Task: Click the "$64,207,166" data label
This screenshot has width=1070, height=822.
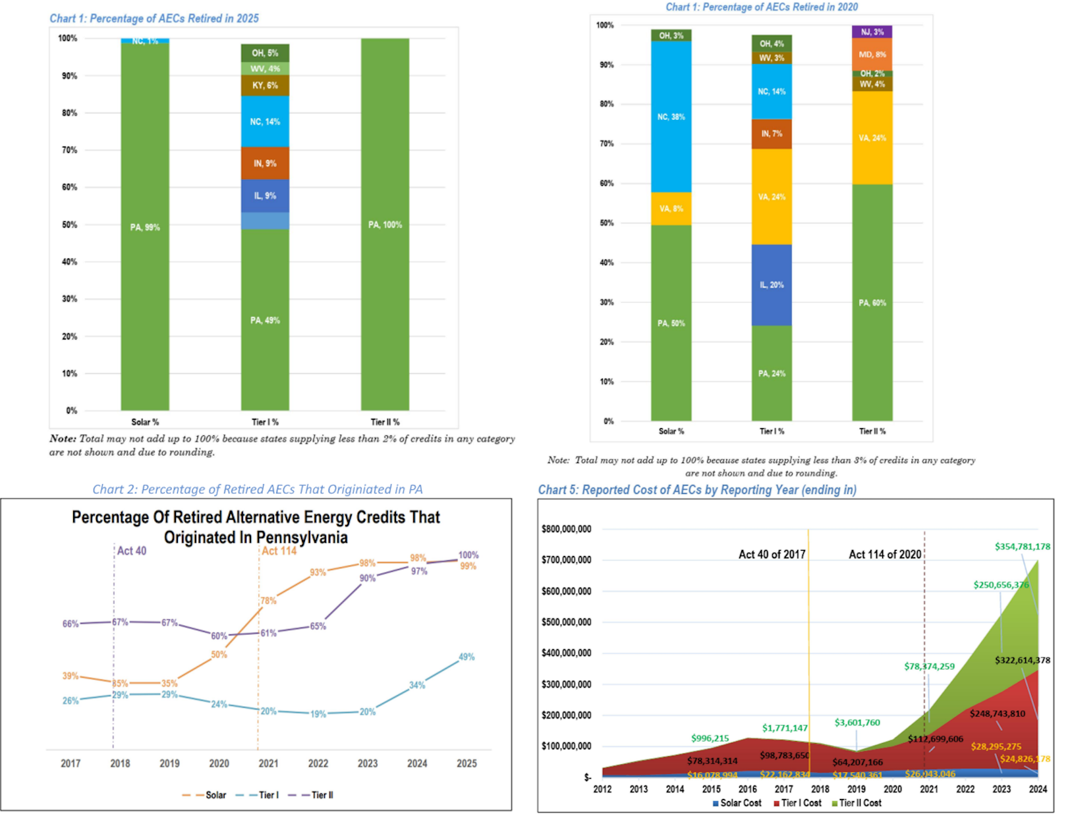Action: [x=857, y=762]
